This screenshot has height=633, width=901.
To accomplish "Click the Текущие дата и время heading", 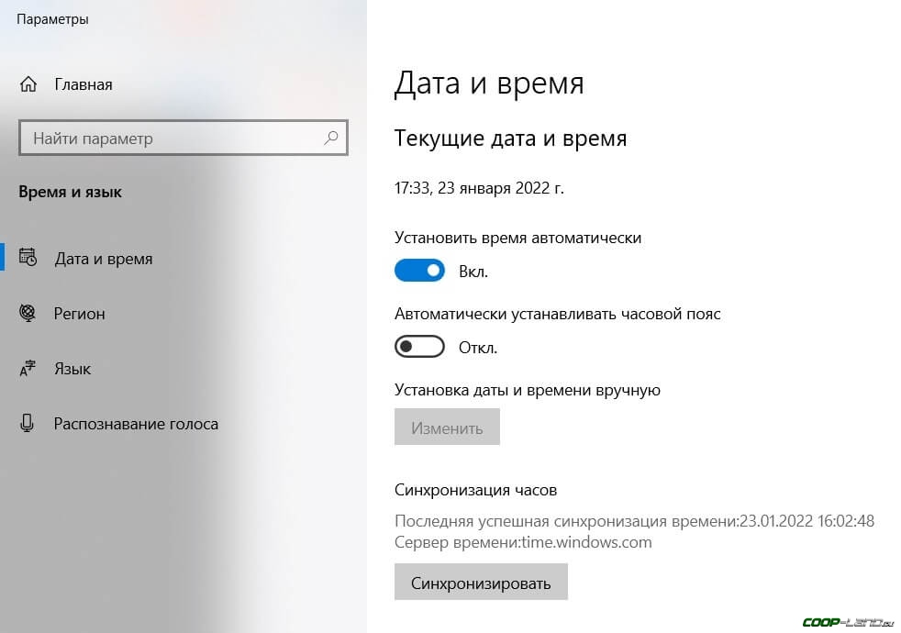I will point(510,139).
